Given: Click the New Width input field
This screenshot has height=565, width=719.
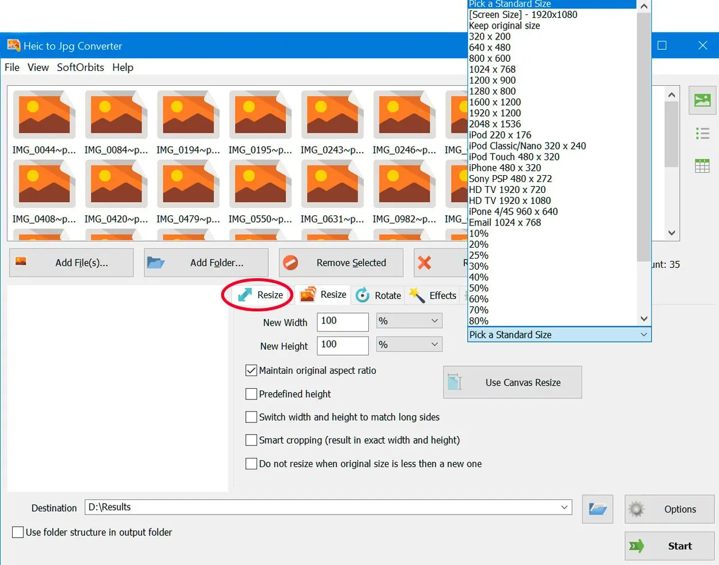Looking at the screenshot, I should coord(343,321).
